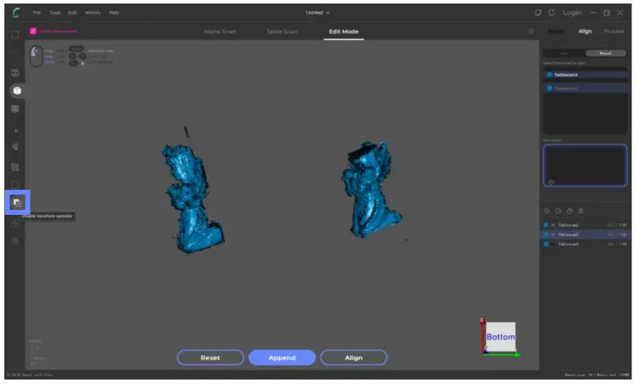
Task: Click the app logo in top-left corner
Action: (x=16, y=12)
